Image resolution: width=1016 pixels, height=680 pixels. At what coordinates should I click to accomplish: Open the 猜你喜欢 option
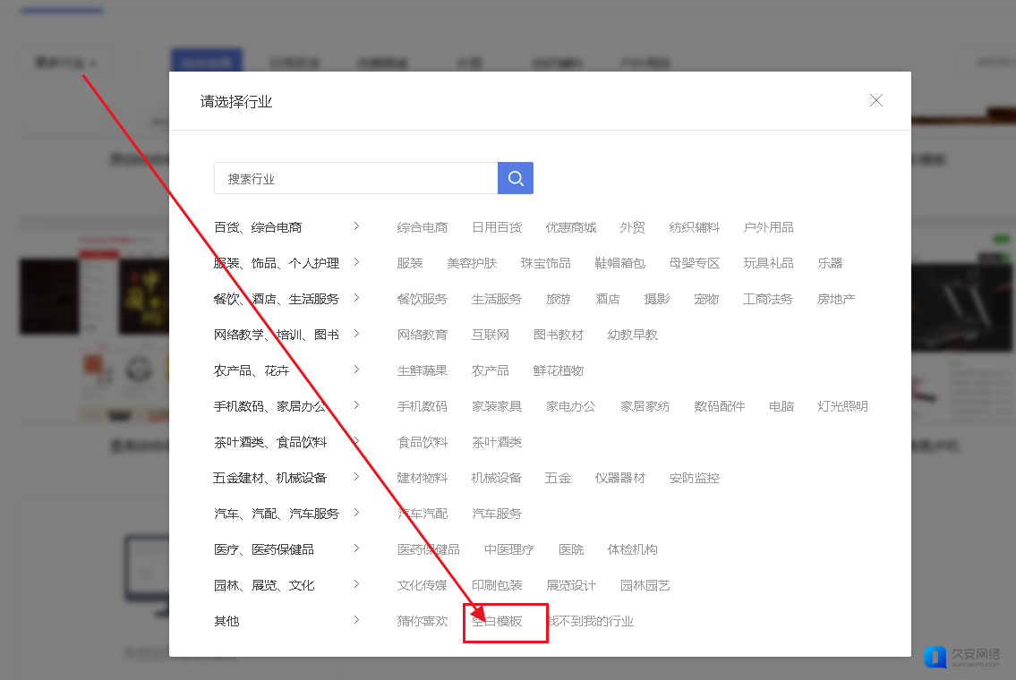pyautogui.click(x=423, y=621)
